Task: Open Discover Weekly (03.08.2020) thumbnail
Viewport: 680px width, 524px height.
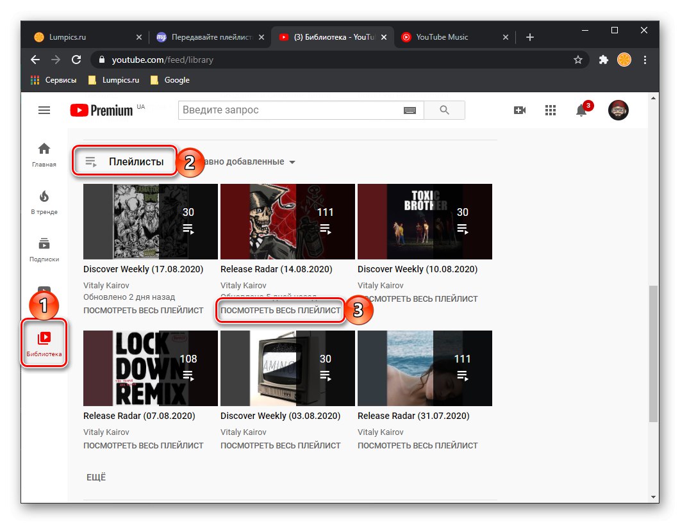Action: tap(288, 368)
